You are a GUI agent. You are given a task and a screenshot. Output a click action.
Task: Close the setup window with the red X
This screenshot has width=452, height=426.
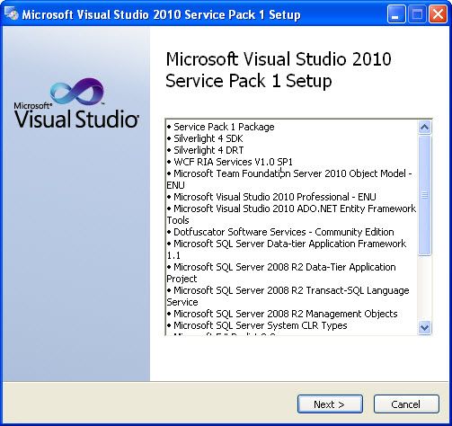click(438, 14)
